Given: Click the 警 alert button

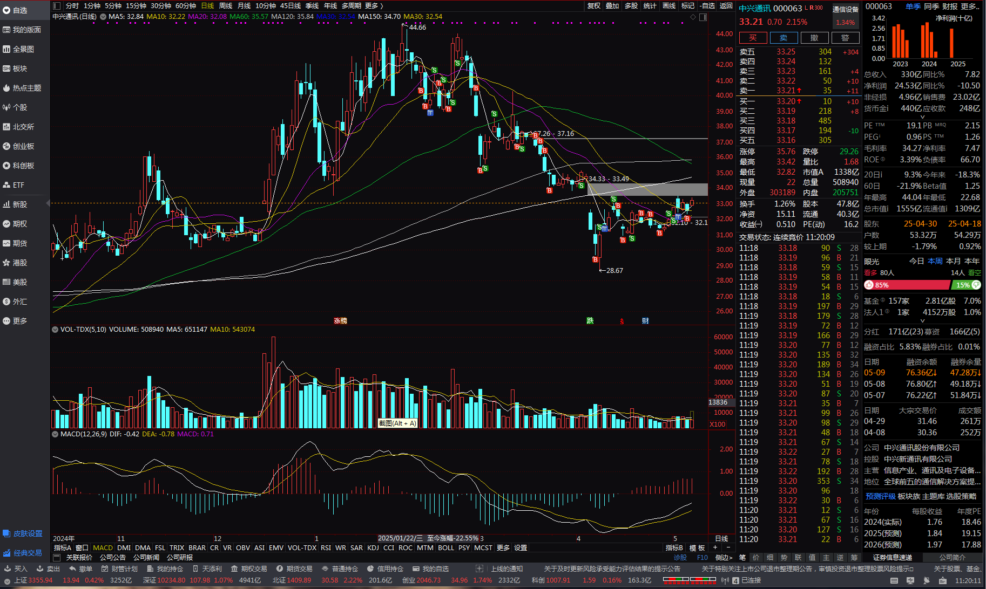Looking at the screenshot, I should click(x=845, y=38).
